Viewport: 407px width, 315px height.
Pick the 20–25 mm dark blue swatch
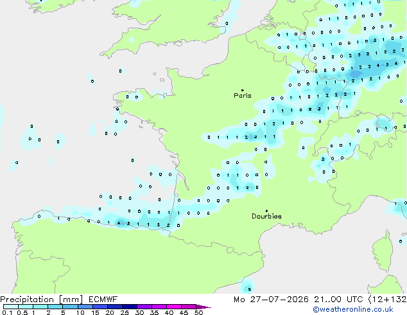114,307
